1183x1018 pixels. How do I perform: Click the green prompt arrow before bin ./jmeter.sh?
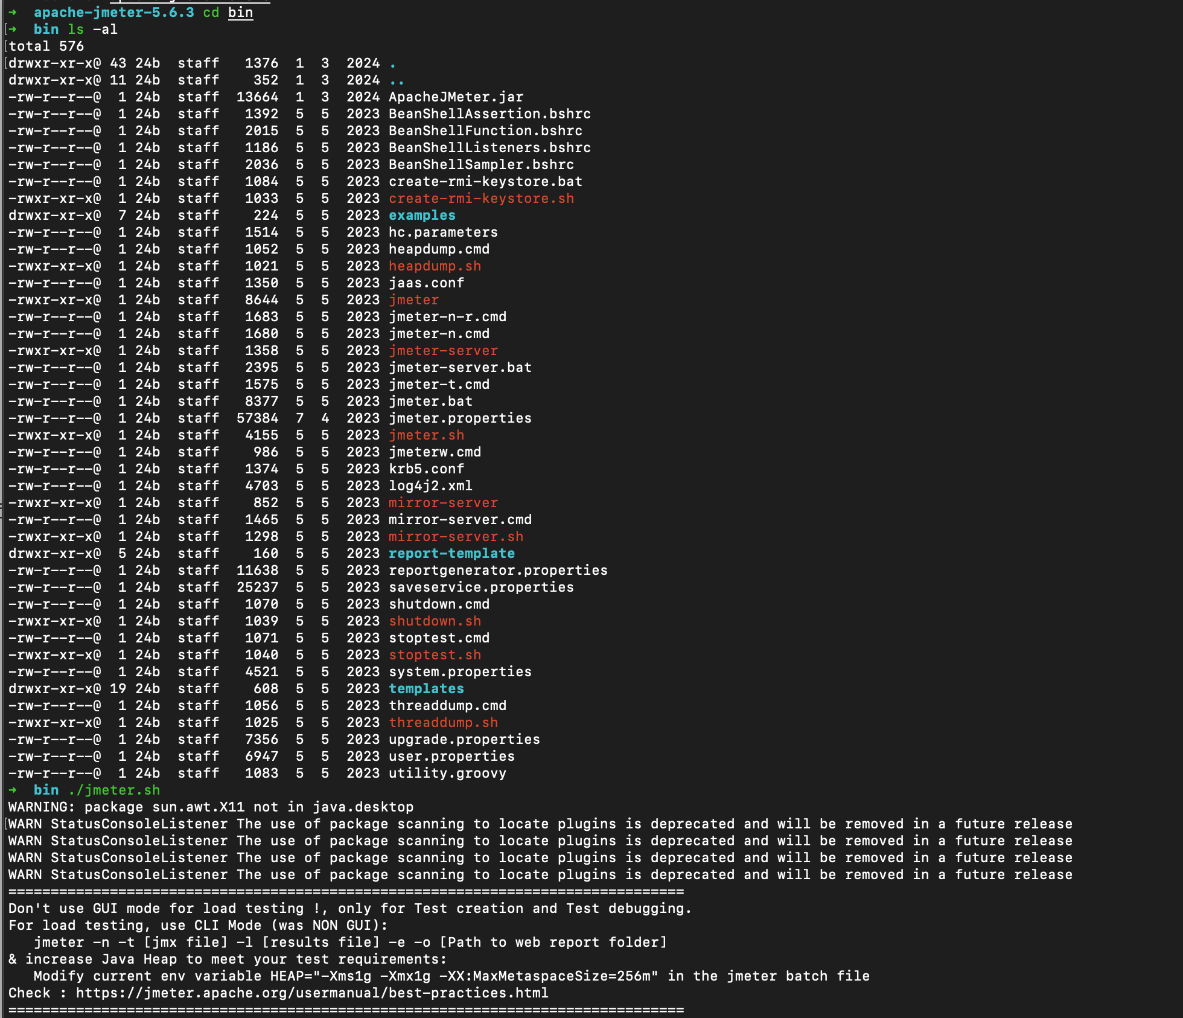(13, 790)
